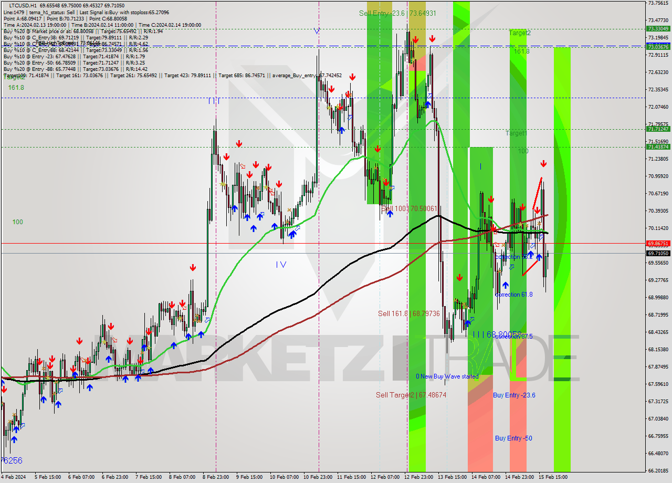Screen dimensions: 672x483
Task: Select the '12 Feb 23:00' time label
Action: 418,477
